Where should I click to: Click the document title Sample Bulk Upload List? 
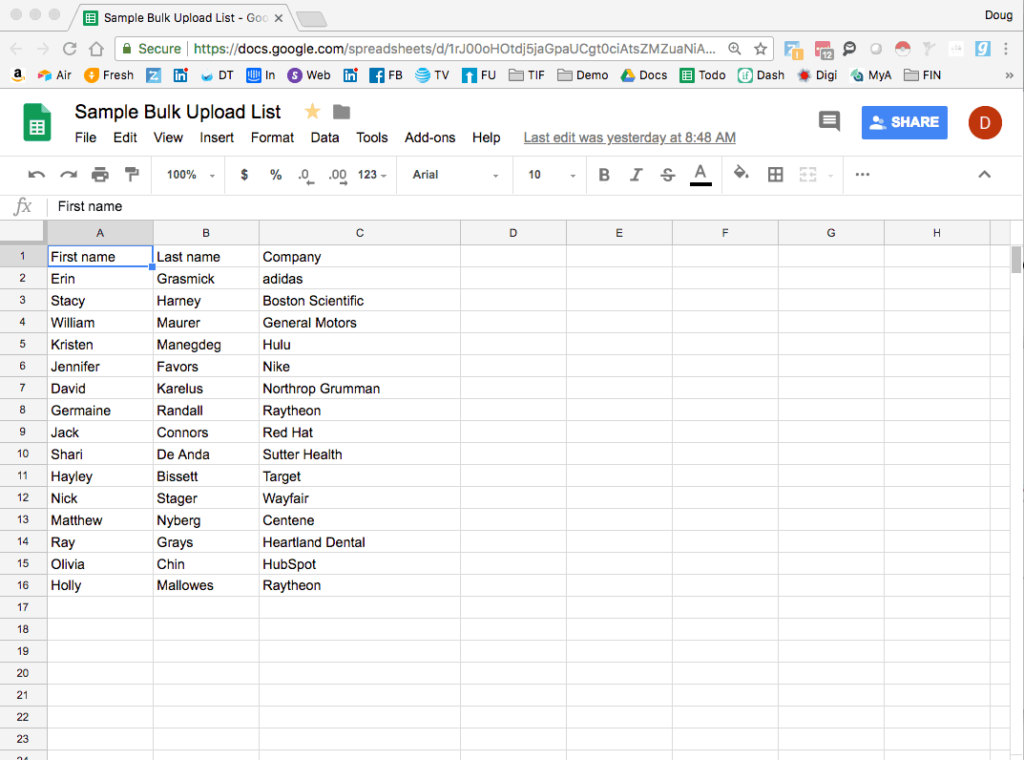click(178, 112)
